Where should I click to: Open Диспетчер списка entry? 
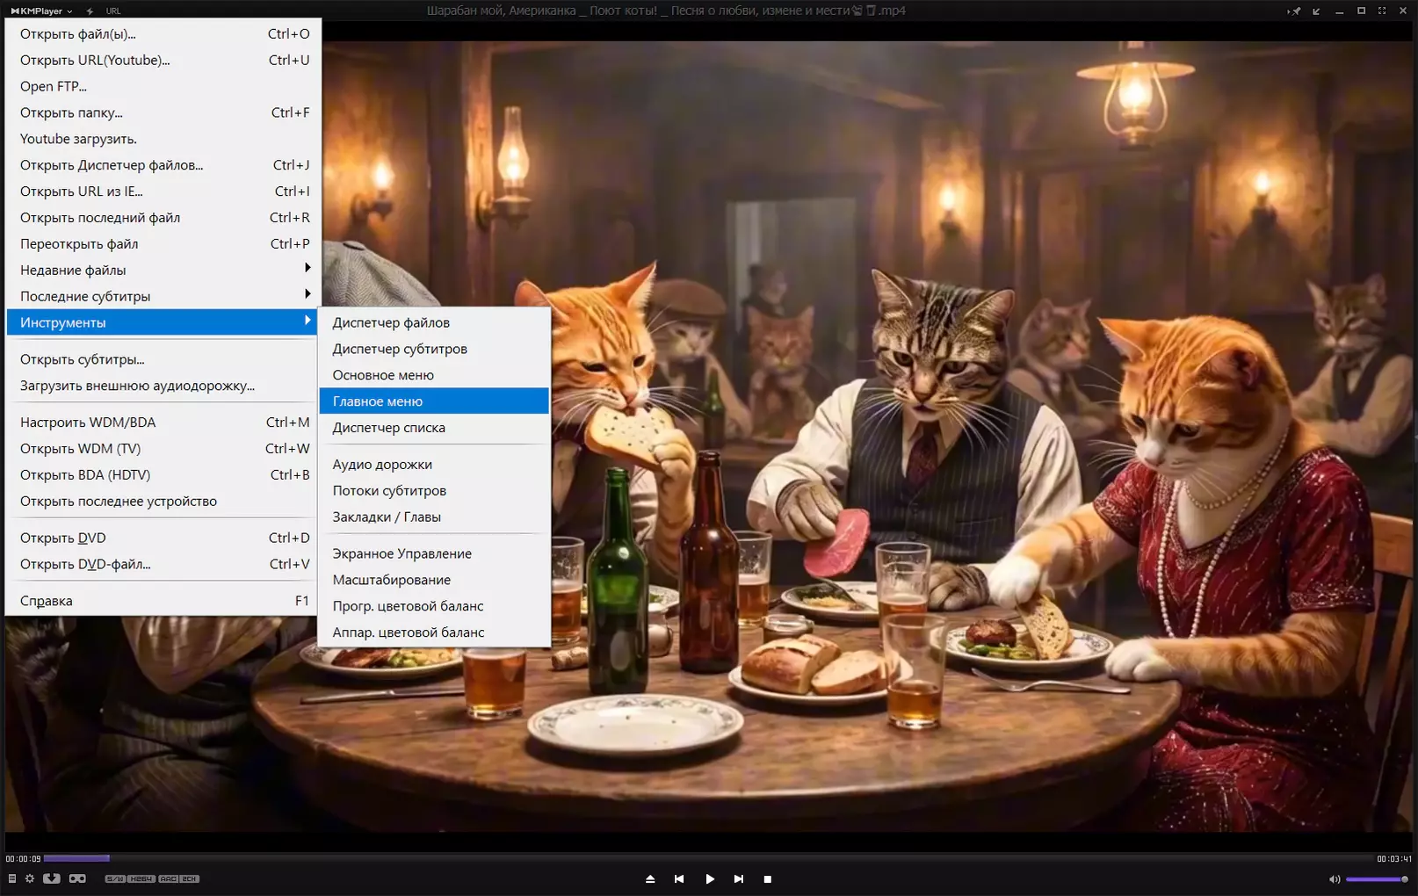click(434, 428)
